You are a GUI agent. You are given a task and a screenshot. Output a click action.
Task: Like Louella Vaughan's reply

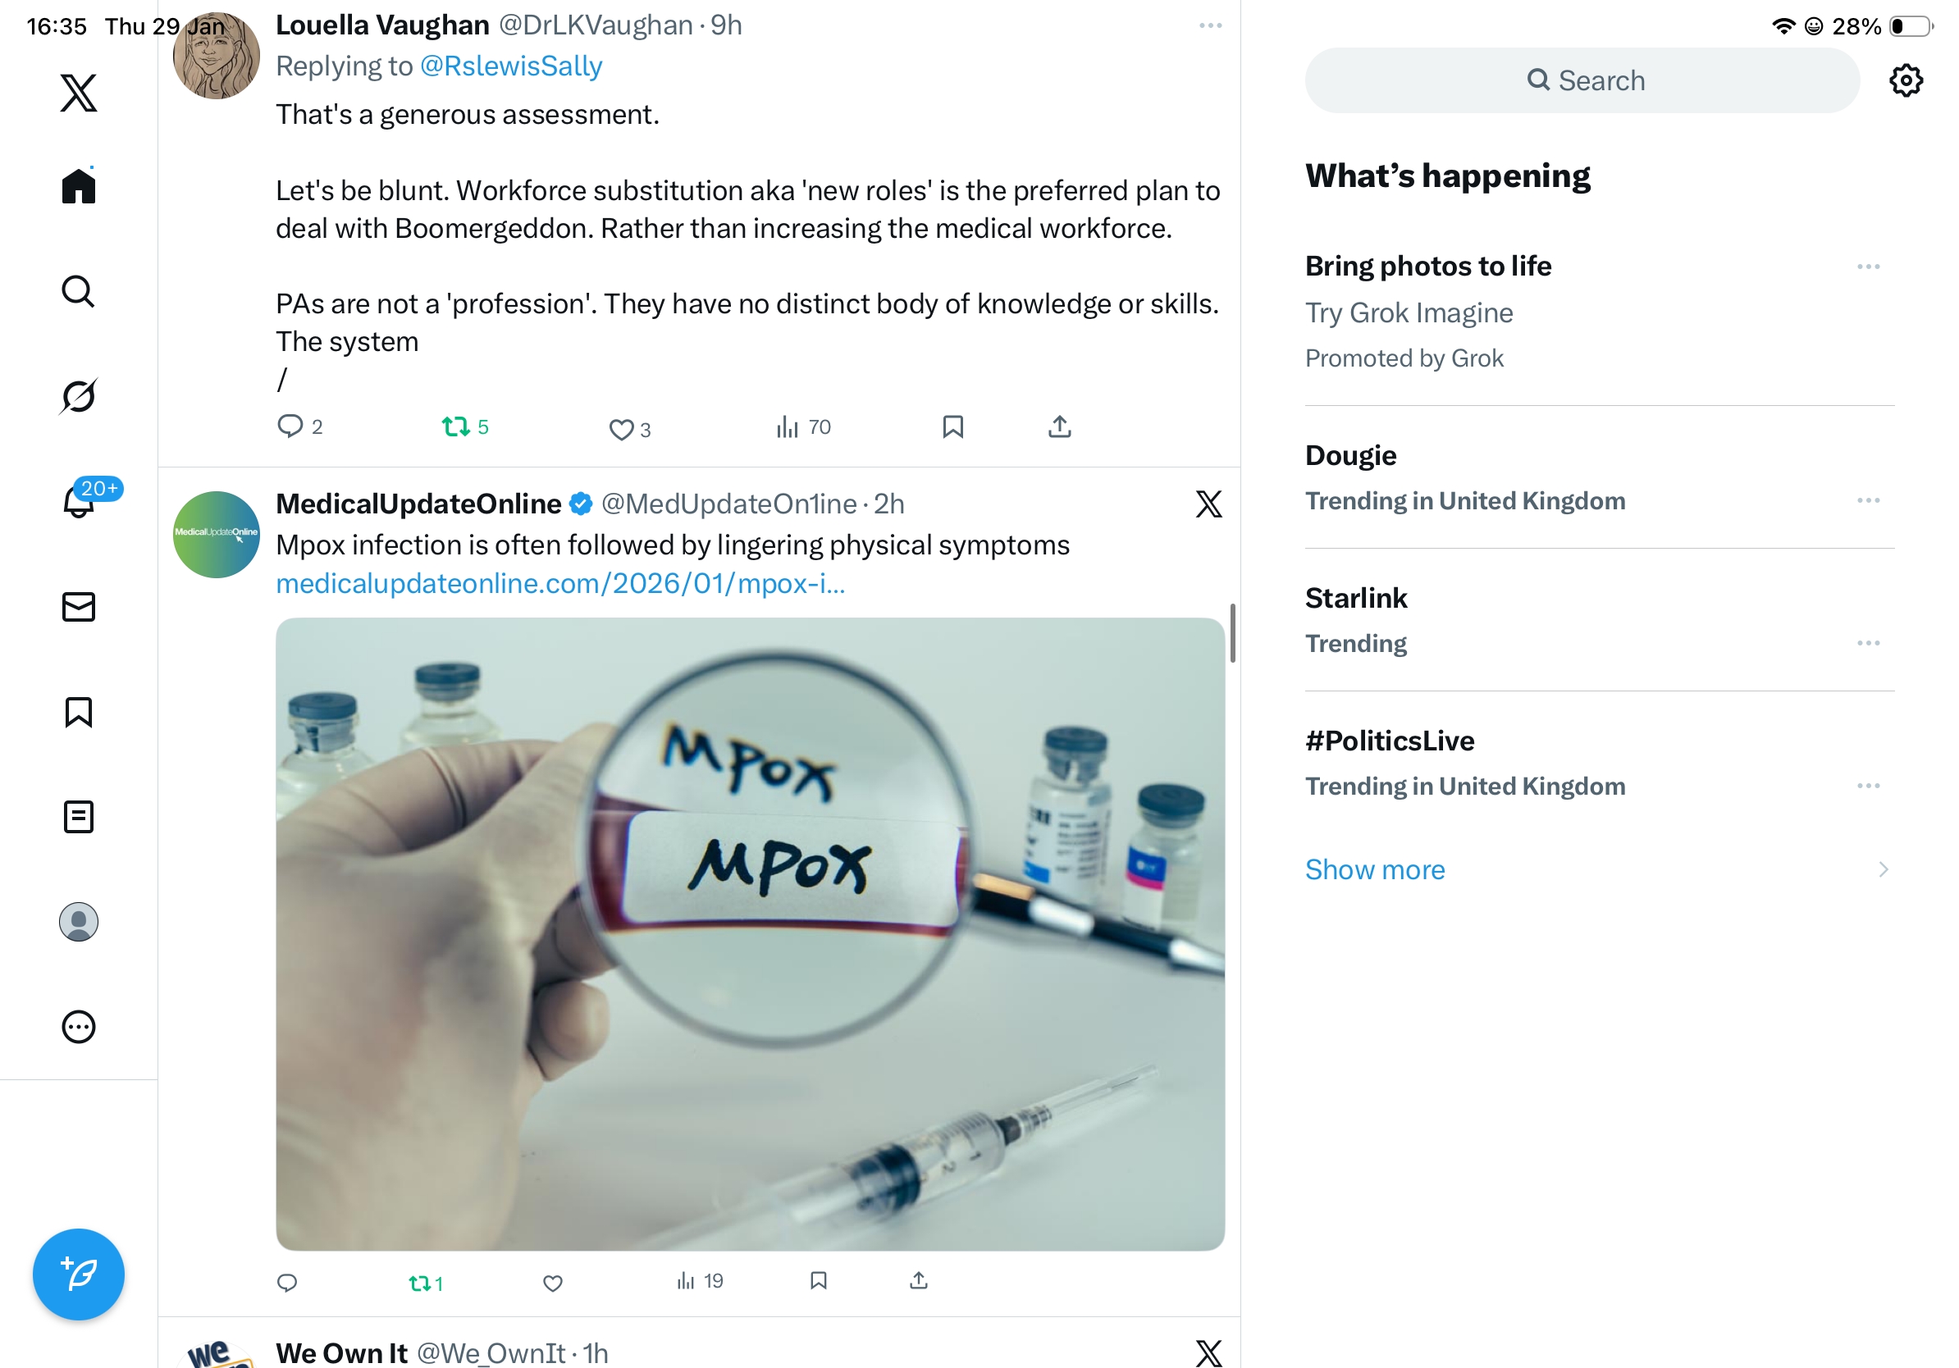tap(620, 429)
